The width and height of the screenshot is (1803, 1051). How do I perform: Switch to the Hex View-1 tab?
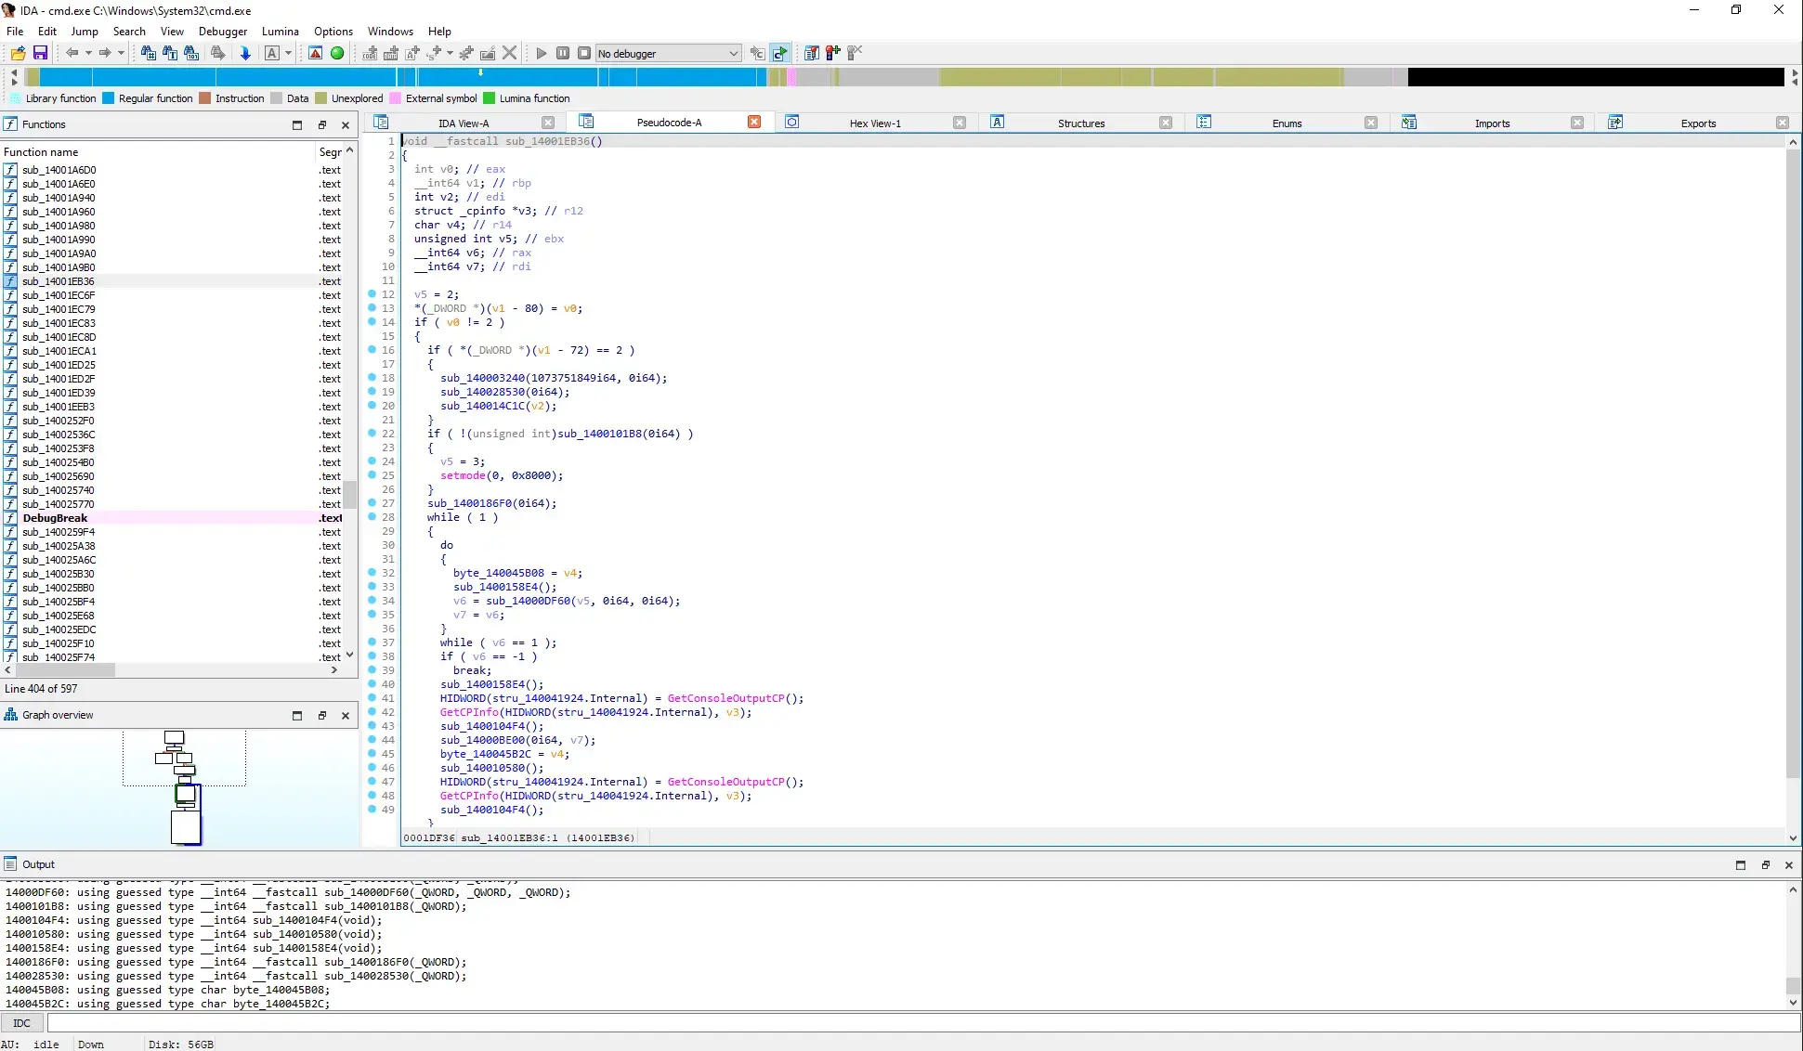coord(875,123)
